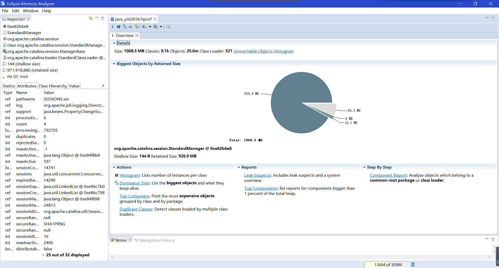Maximize the Notes panel

[x=493, y=239]
